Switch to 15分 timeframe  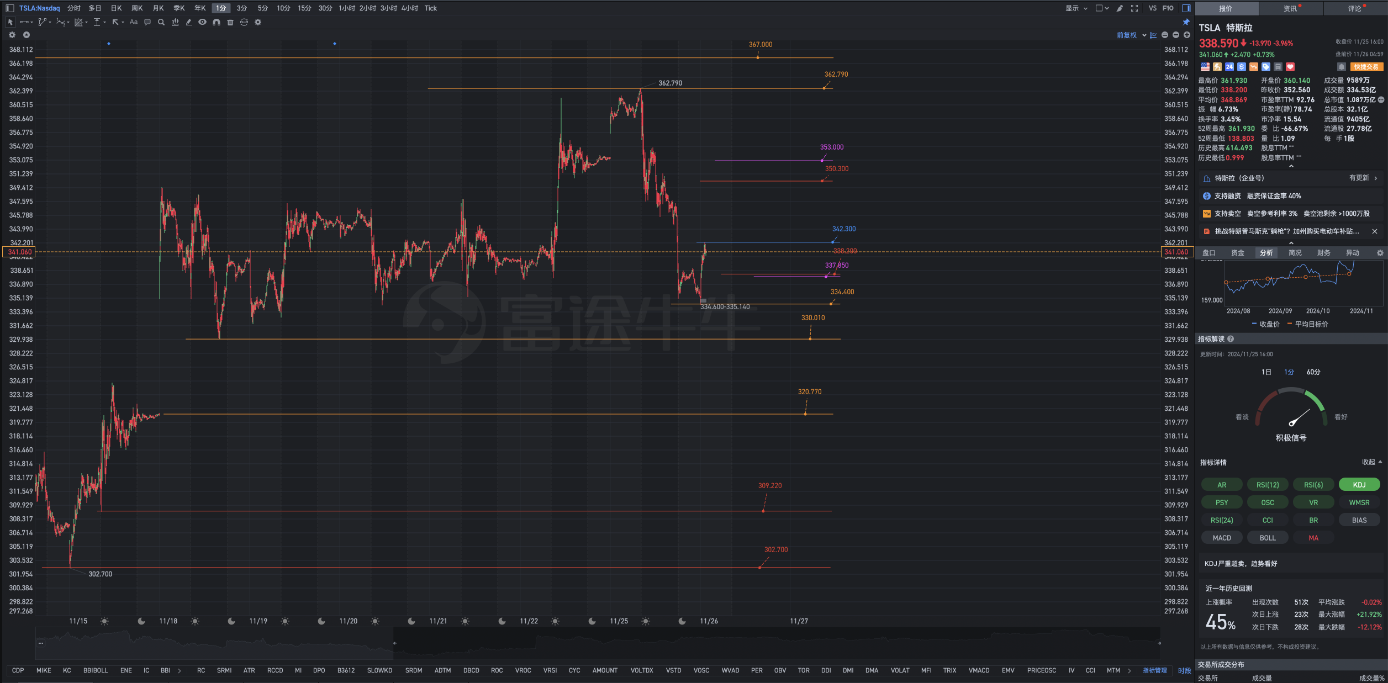[304, 8]
